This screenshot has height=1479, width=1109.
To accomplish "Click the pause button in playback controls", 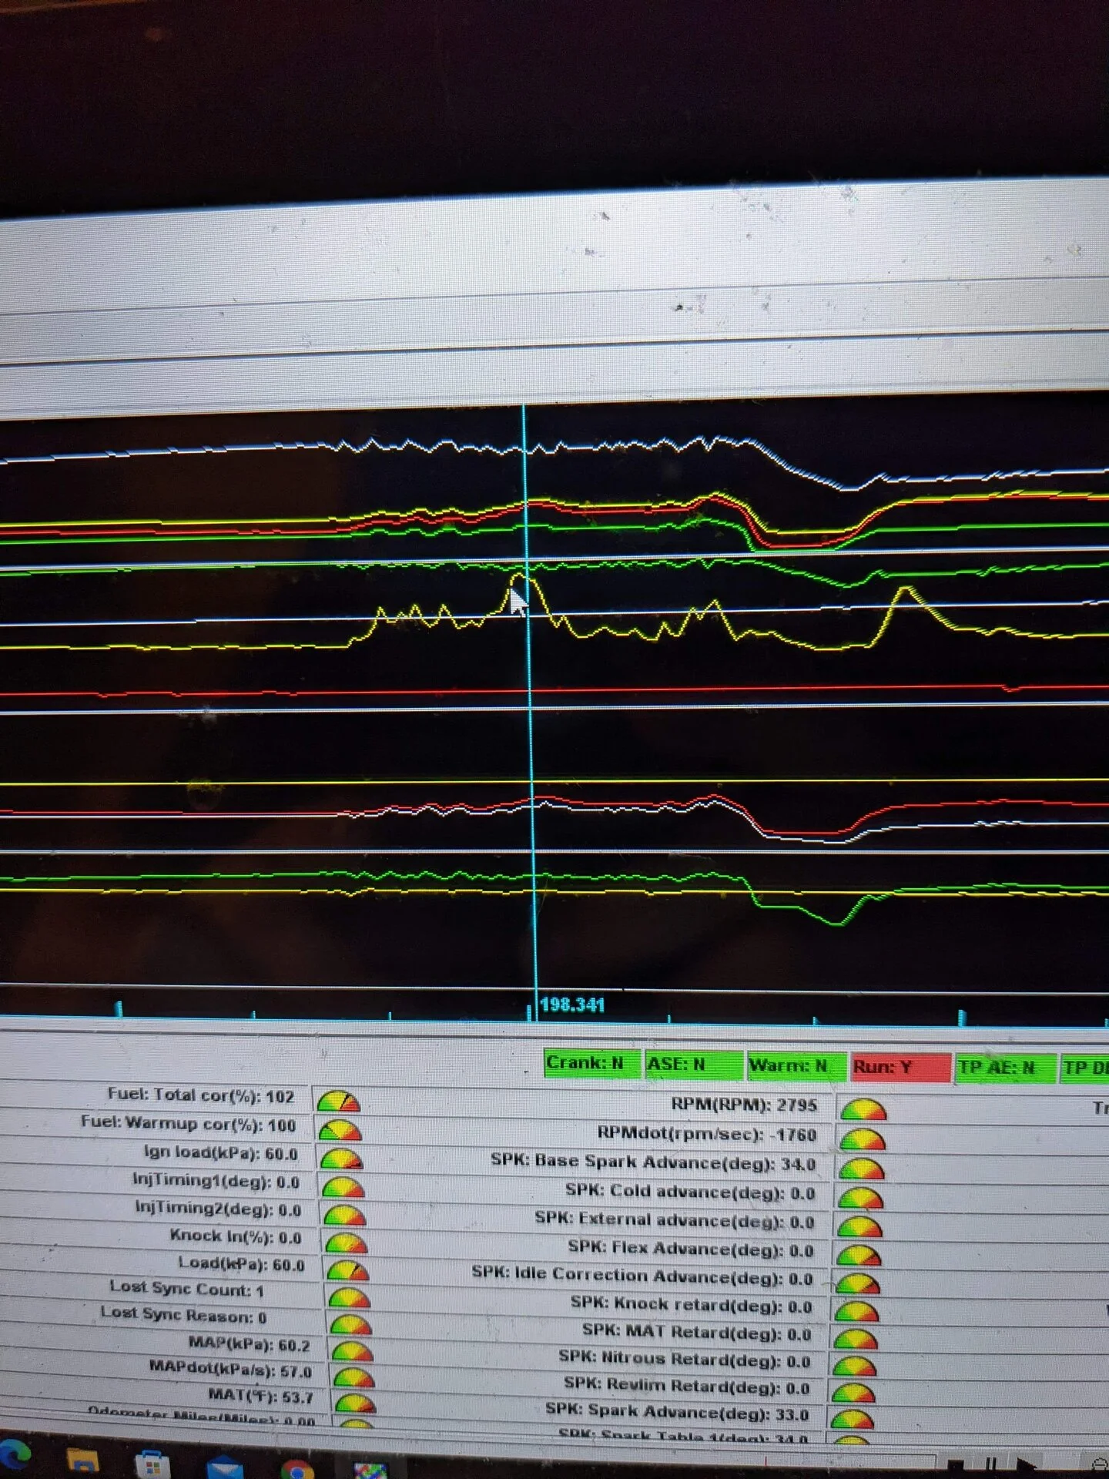I will (991, 1463).
